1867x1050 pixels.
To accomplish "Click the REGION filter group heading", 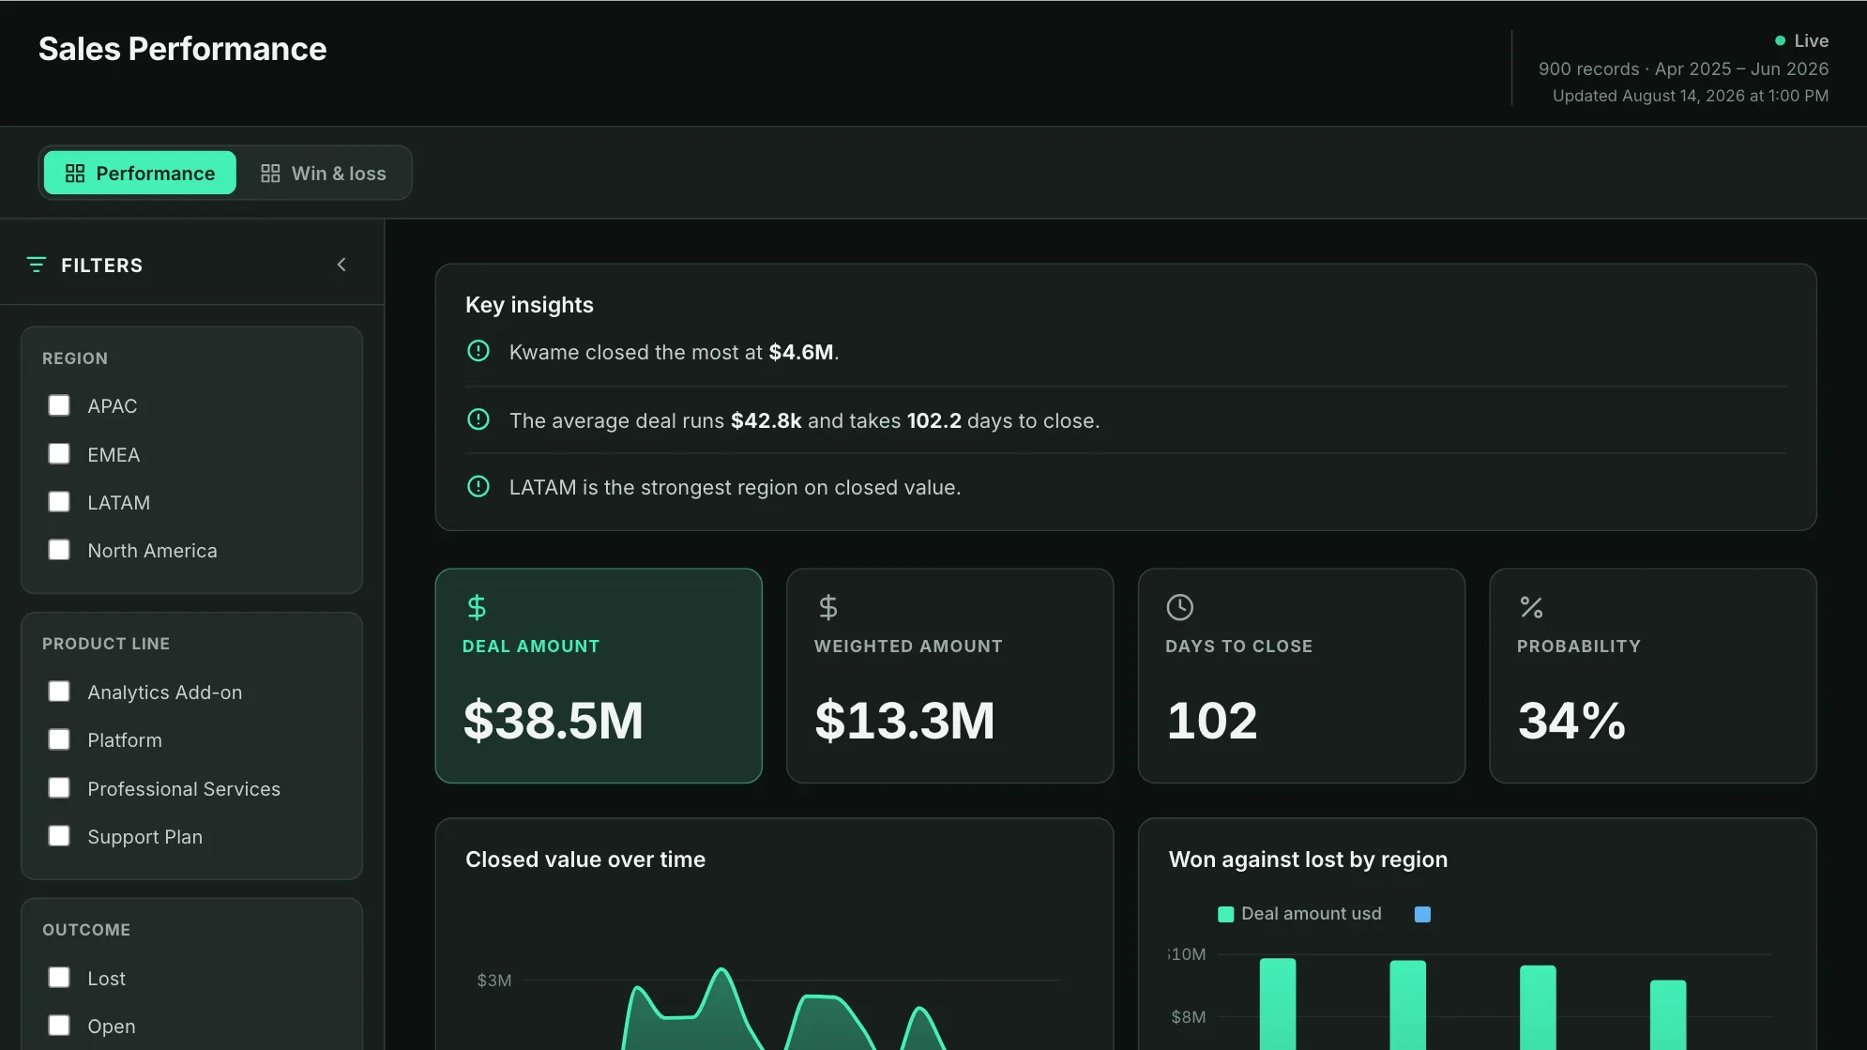I will (75, 358).
